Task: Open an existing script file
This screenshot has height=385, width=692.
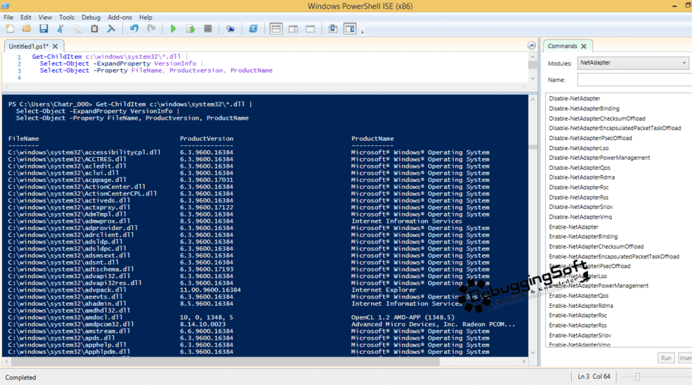Action: [26, 28]
